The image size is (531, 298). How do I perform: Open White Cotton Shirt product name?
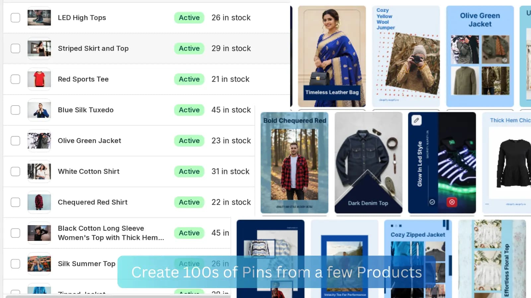(89, 172)
